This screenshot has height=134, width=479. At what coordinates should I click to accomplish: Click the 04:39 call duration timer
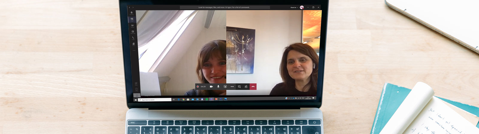click(x=203, y=87)
